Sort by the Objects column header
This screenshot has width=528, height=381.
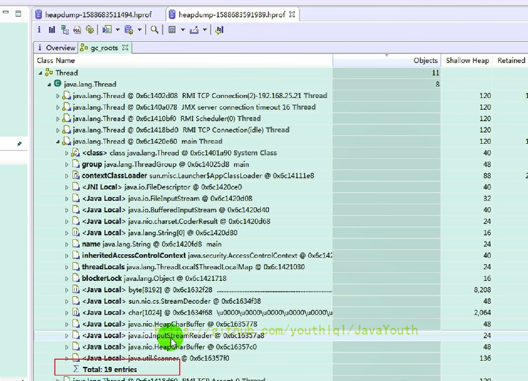(x=425, y=60)
